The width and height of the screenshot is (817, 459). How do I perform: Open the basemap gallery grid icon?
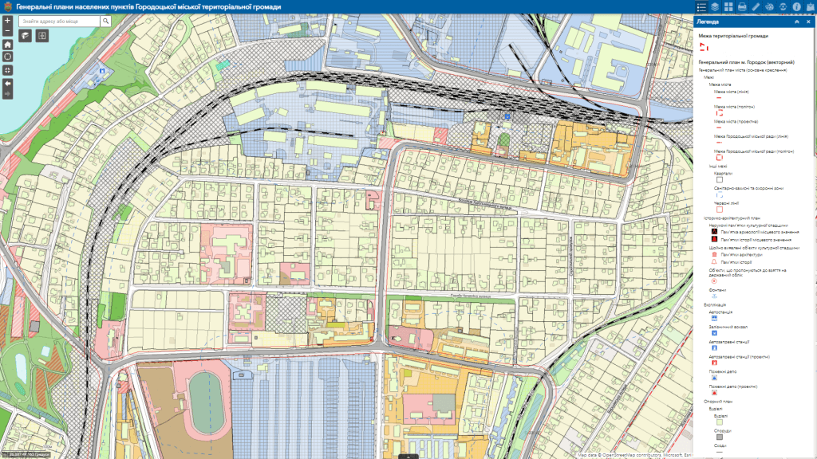pyautogui.click(x=729, y=6)
